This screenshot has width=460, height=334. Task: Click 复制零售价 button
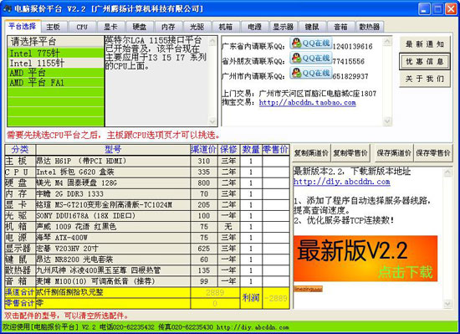click(x=350, y=152)
